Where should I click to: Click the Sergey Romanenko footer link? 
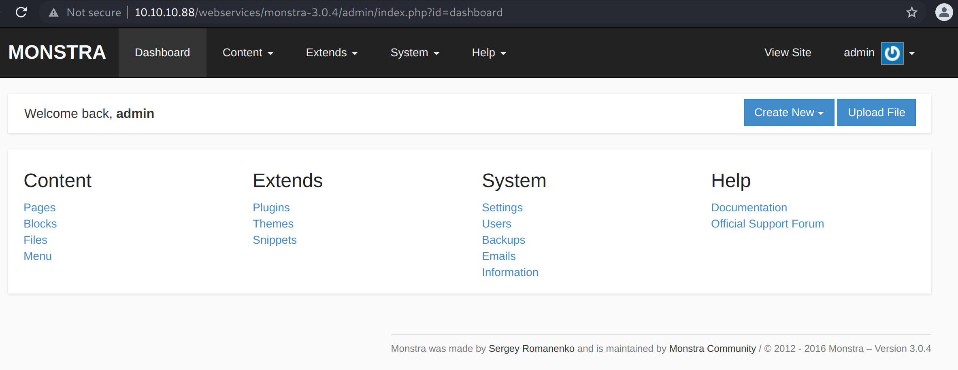pos(532,349)
